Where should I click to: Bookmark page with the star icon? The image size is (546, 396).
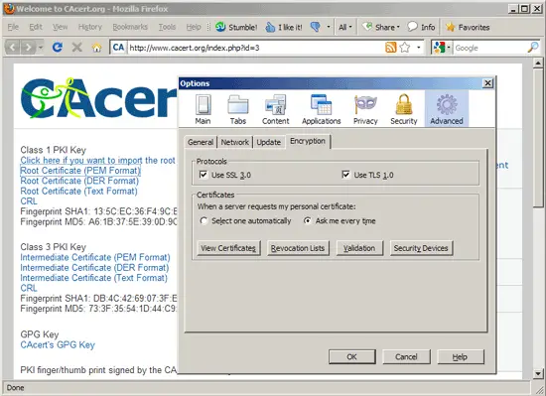[x=405, y=48]
